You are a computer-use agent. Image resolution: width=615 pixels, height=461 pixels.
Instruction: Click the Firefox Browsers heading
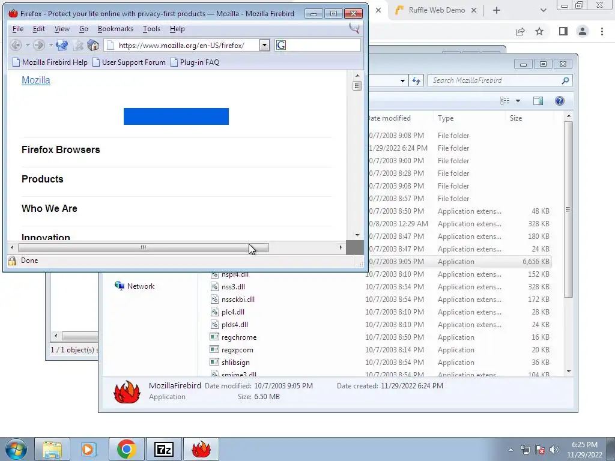(61, 149)
